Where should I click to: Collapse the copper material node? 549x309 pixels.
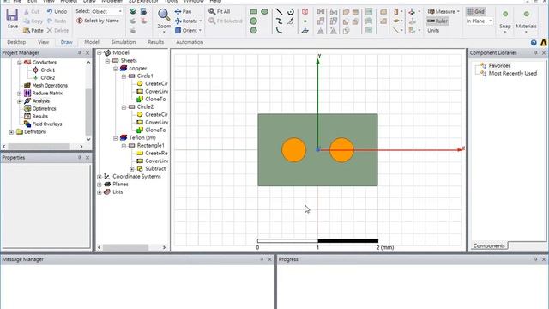pyautogui.click(x=115, y=69)
